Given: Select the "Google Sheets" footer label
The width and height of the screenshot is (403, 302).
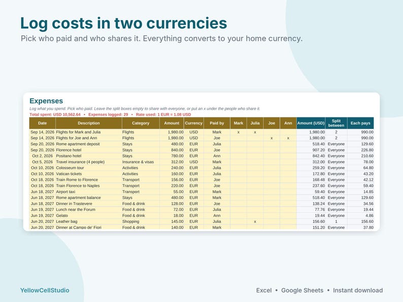Looking at the screenshot, I should point(303,290).
